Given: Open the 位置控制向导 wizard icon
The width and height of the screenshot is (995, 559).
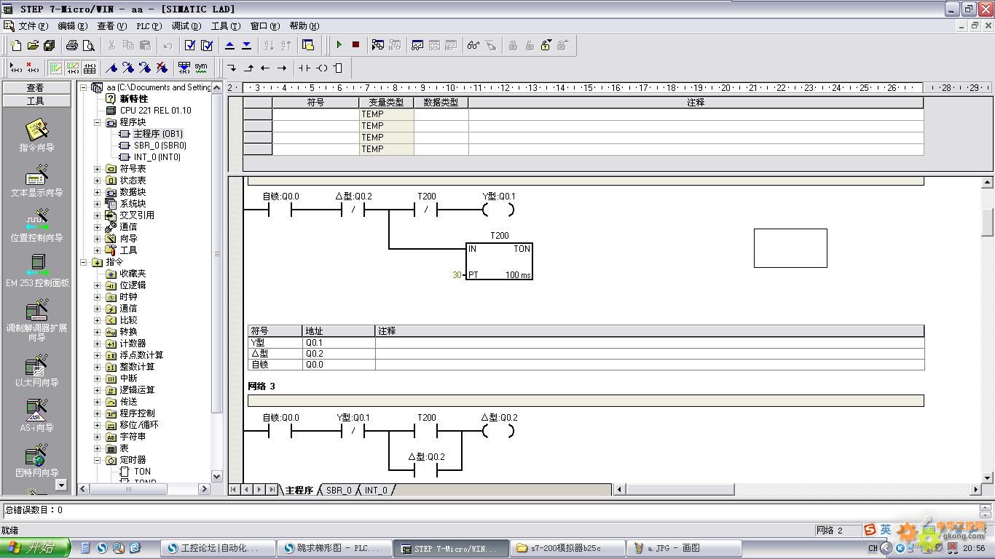Looking at the screenshot, I should [36, 226].
